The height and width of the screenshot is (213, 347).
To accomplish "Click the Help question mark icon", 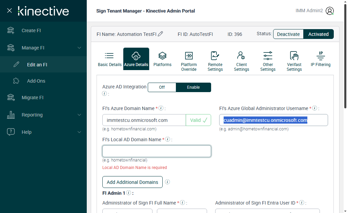I will point(11,132).
